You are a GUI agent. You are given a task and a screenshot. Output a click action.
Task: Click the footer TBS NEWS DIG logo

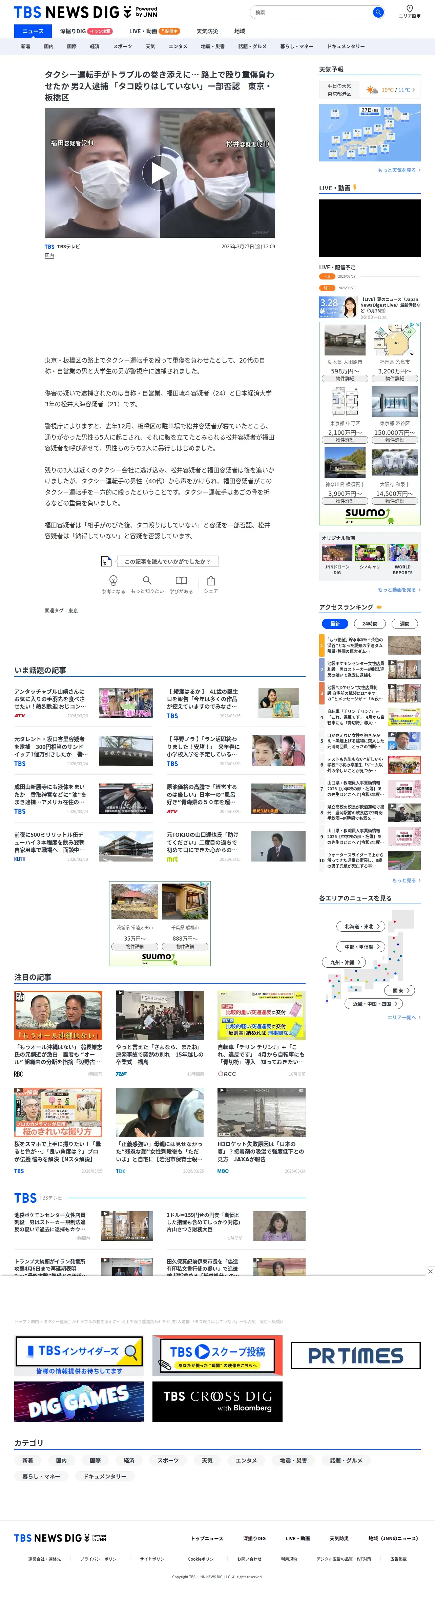pyautogui.click(x=60, y=1538)
